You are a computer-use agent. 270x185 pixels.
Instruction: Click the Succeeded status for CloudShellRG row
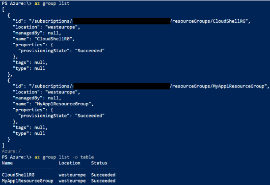click(x=103, y=175)
